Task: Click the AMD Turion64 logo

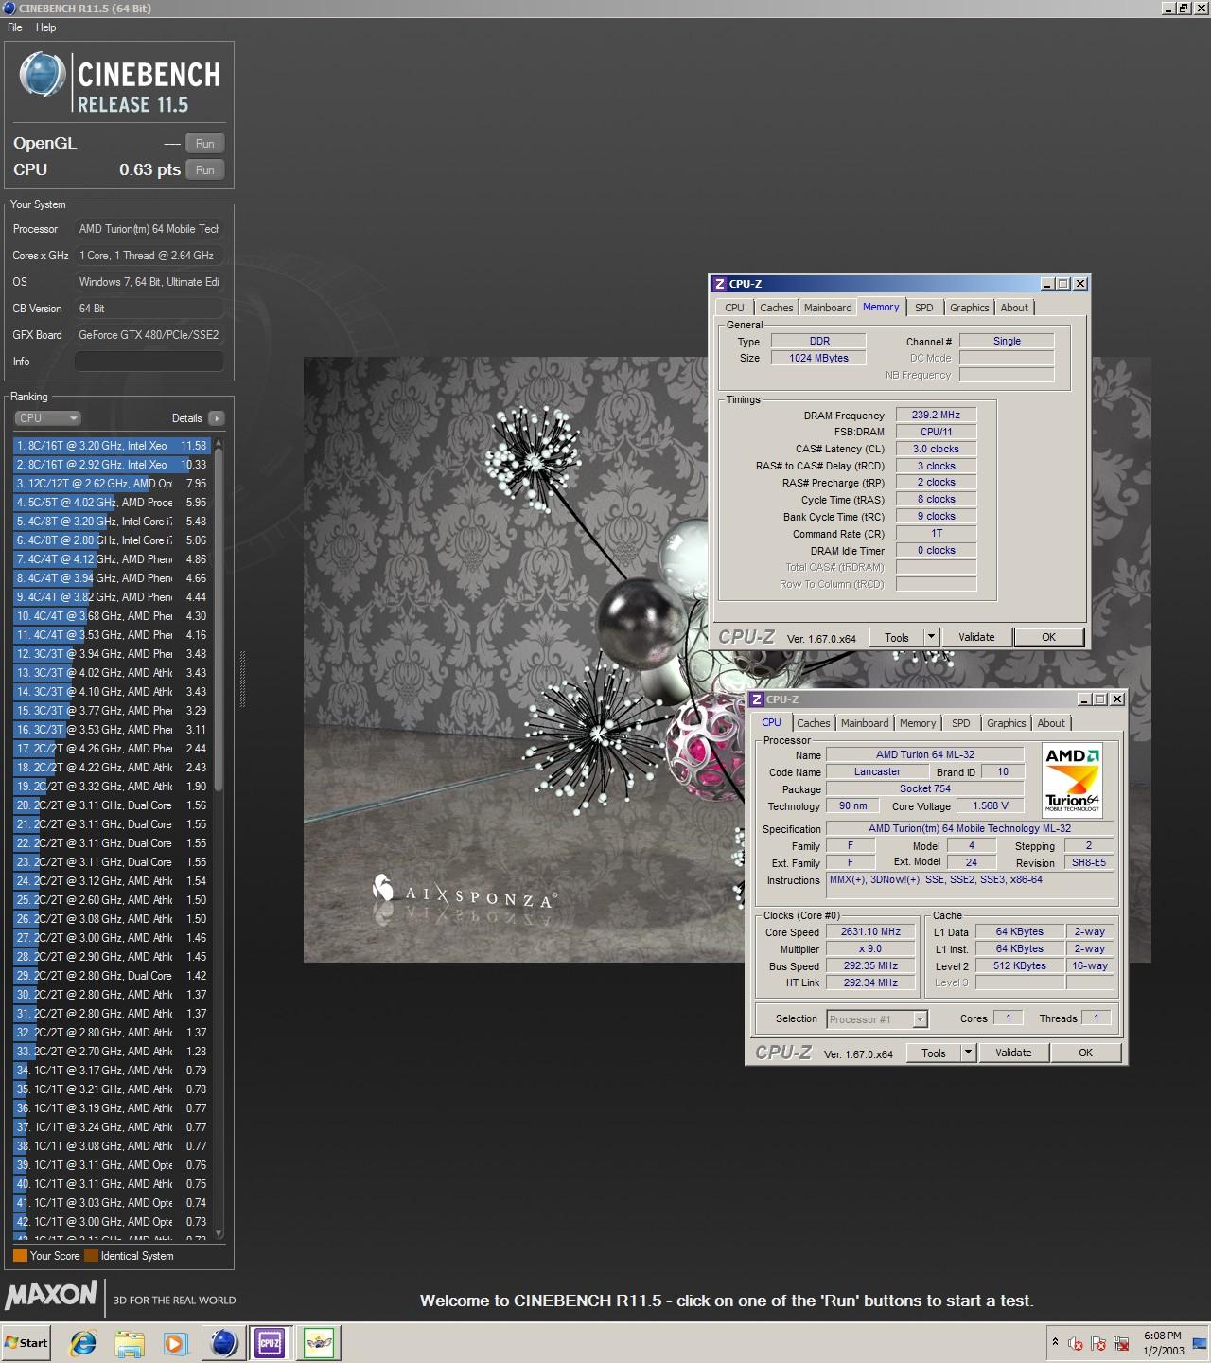Action: pyautogui.click(x=1073, y=781)
